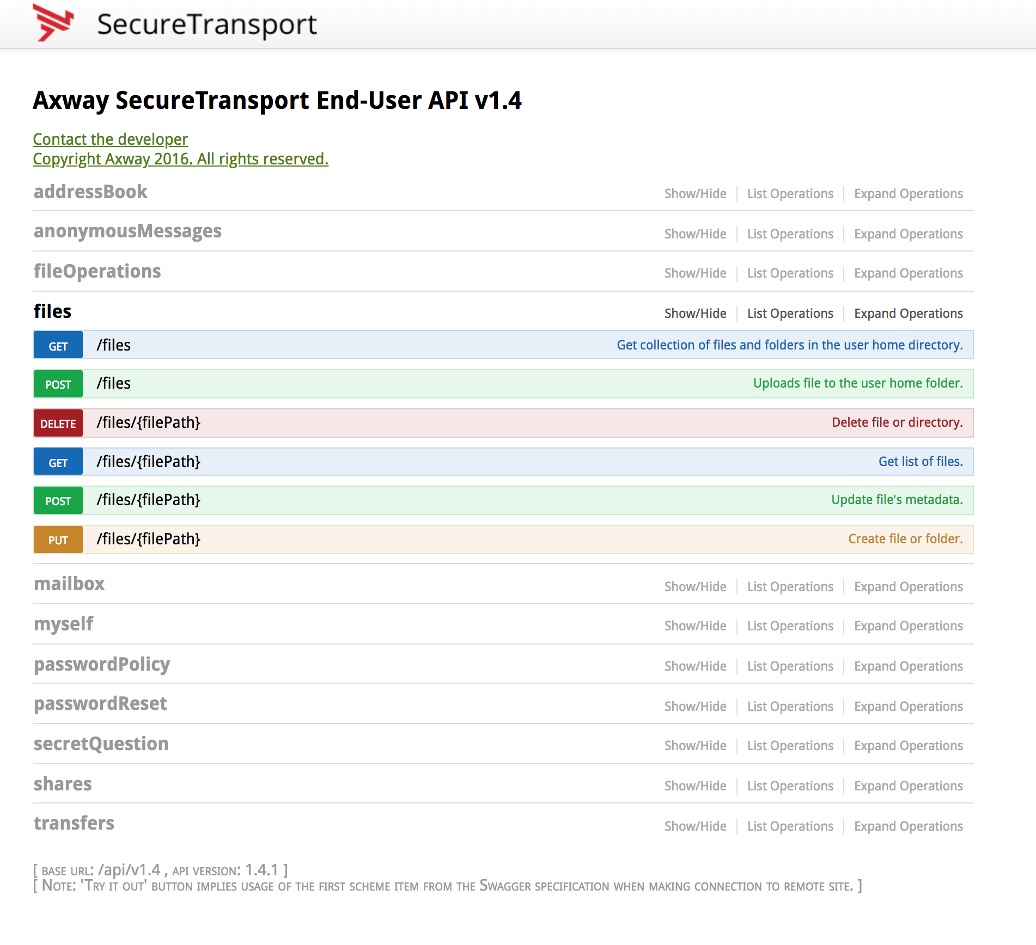Click the orange PUT badge for /files/{filePath}
Image resolution: width=1036 pixels, height=945 pixels.
58,539
